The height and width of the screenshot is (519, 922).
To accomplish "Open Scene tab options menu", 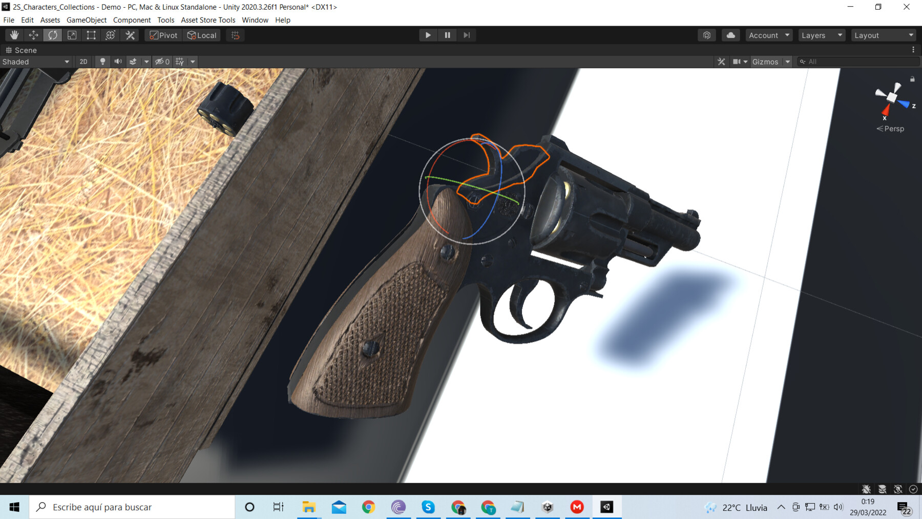I will pyautogui.click(x=913, y=50).
